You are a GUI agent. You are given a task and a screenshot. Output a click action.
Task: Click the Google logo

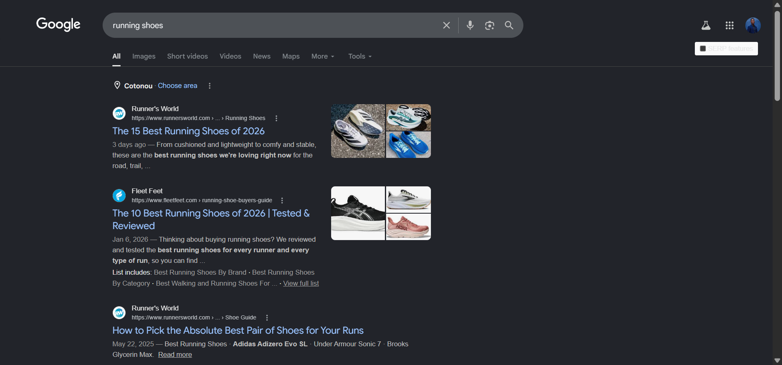58,24
